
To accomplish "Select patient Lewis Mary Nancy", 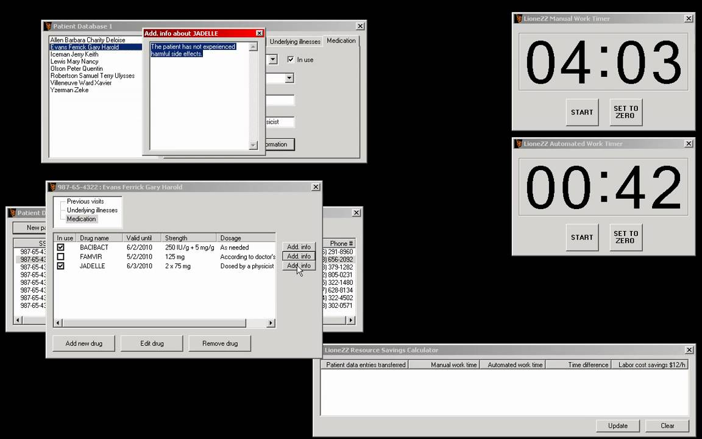I will (74, 62).
